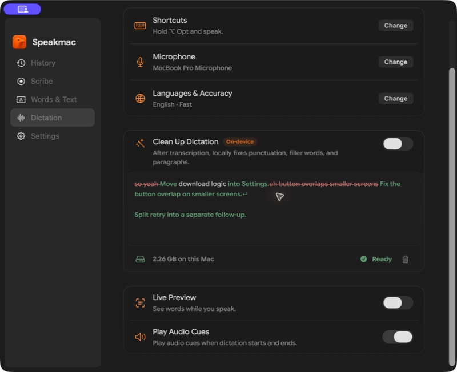This screenshot has height=372, width=457.
Task: Change Languages & Accuracy
Action: click(396, 98)
